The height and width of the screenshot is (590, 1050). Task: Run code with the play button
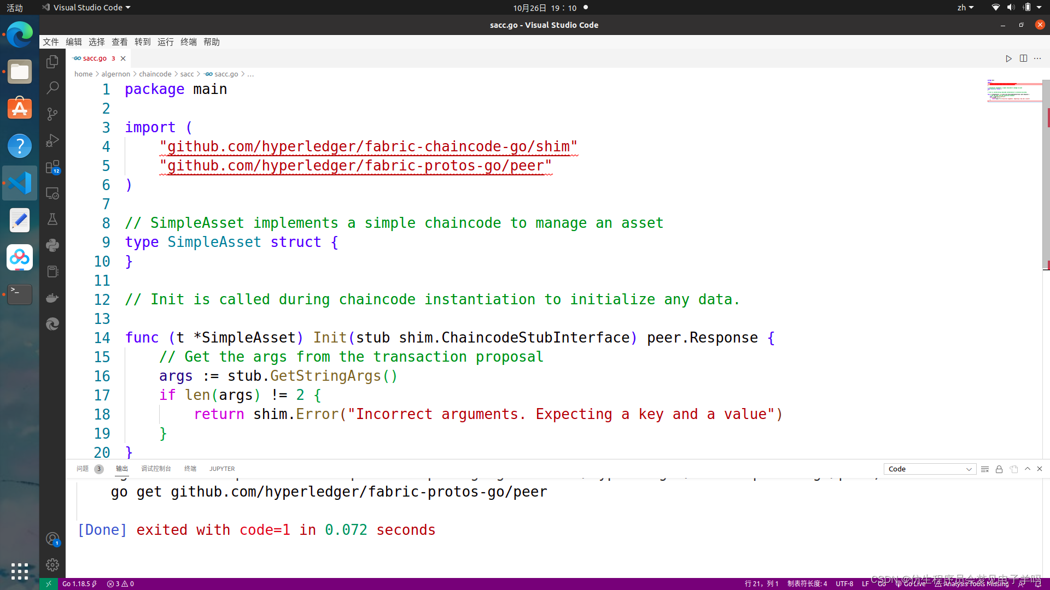[x=1008, y=58]
